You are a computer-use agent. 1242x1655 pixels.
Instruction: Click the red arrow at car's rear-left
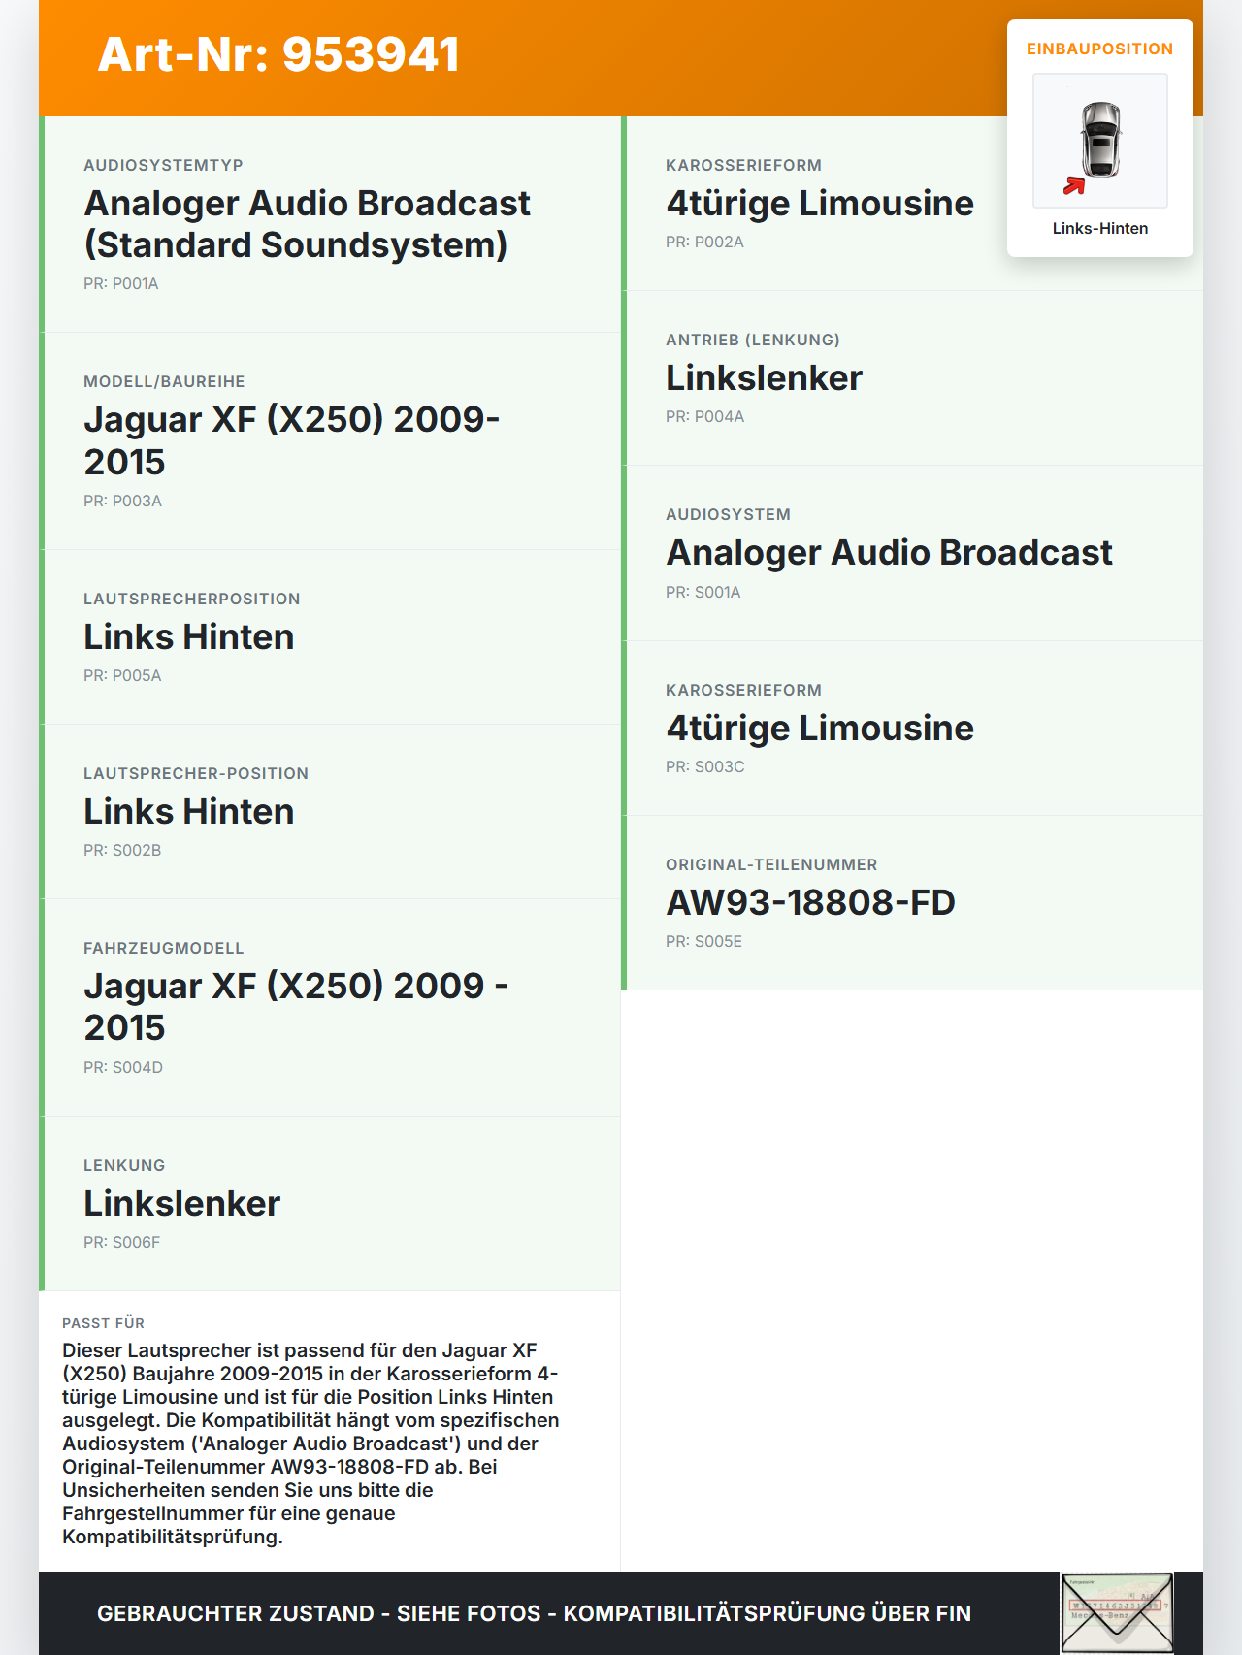click(1074, 185)
